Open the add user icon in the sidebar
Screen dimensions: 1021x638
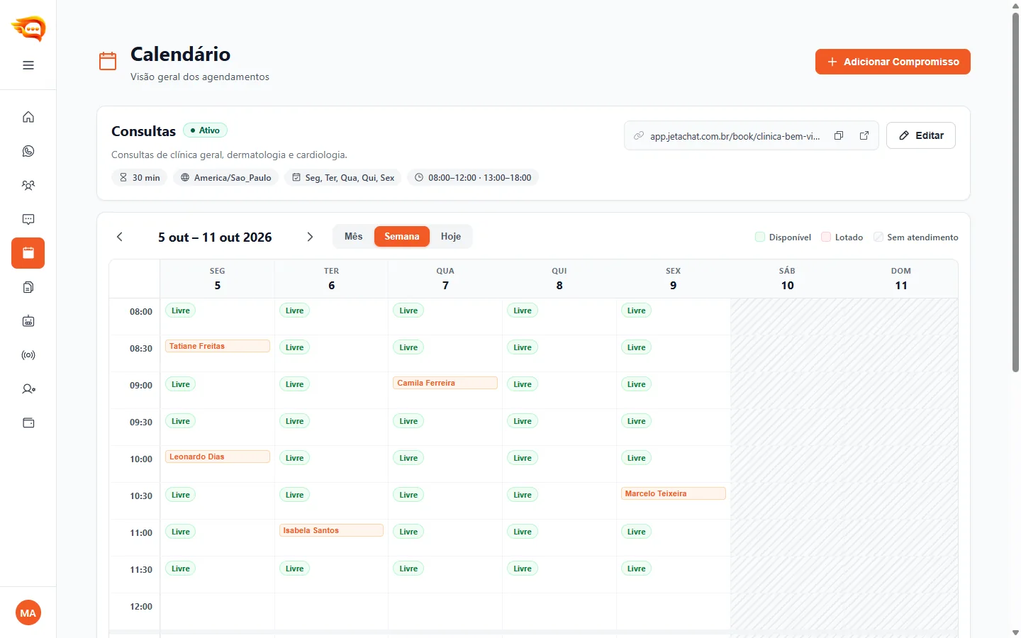tap(28, 389)
